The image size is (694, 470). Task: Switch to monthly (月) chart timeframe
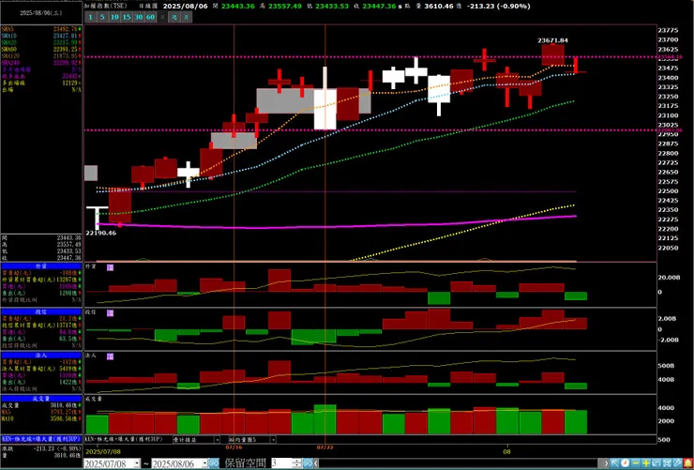click(187, 17)
